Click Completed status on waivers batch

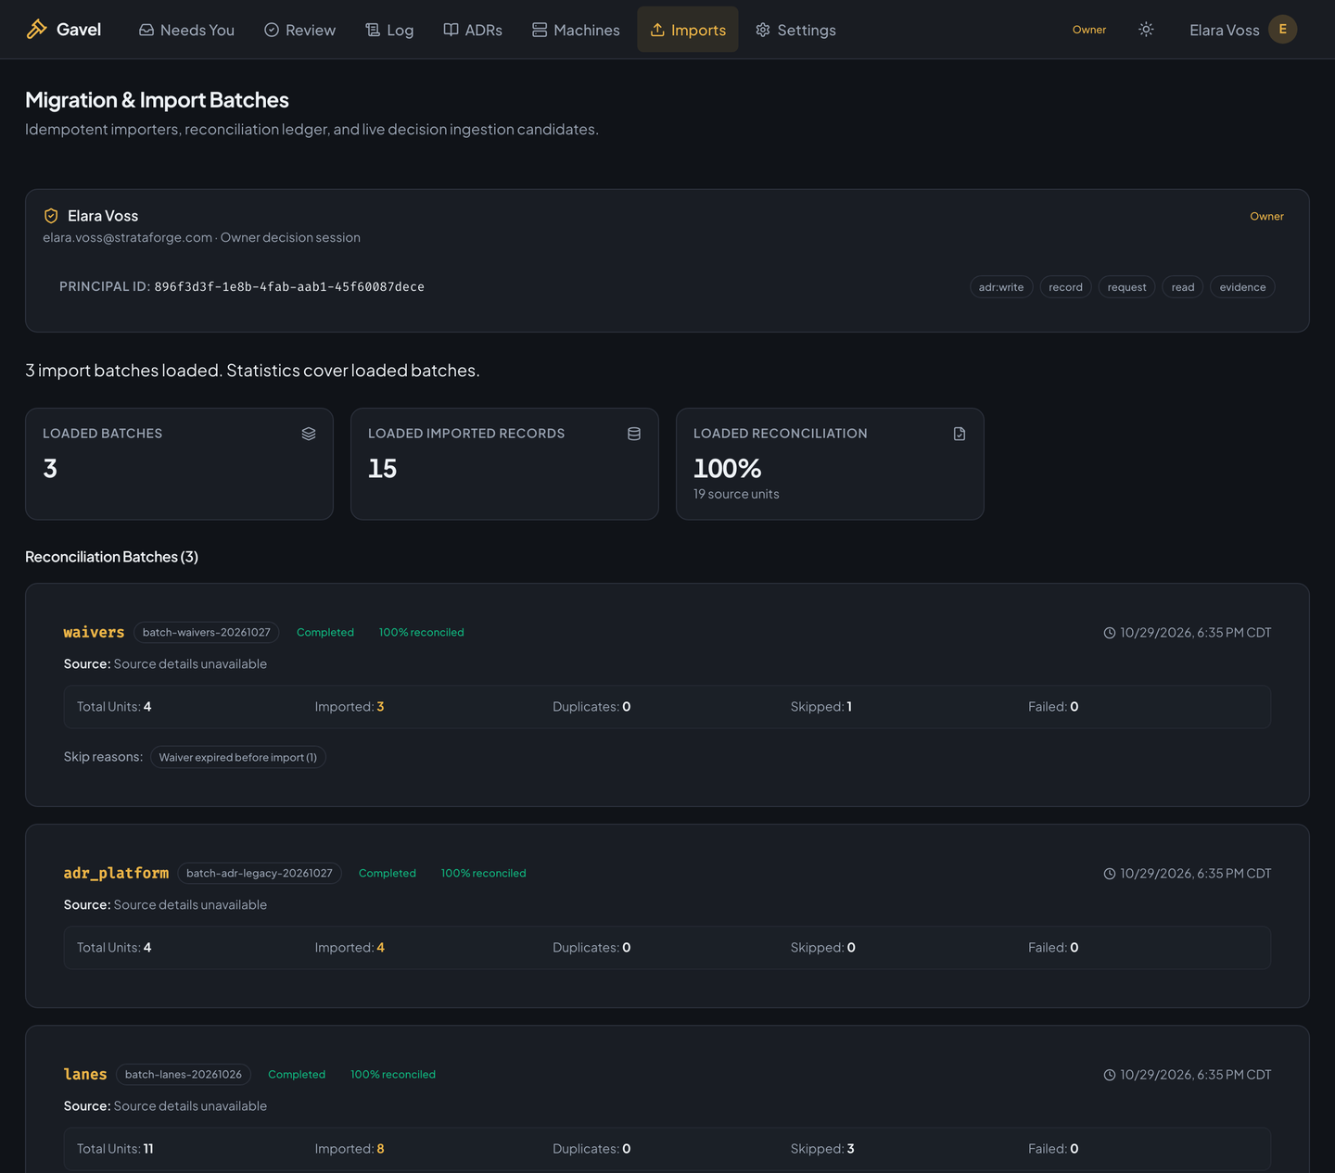(325, 632)
